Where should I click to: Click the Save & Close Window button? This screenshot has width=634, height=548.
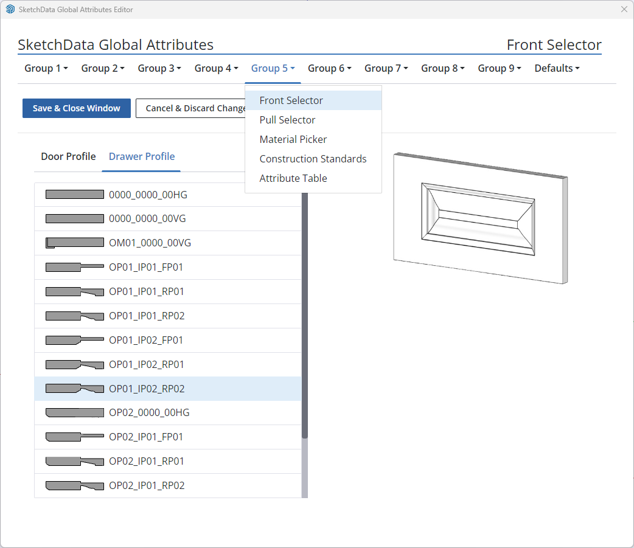[76, 108]
